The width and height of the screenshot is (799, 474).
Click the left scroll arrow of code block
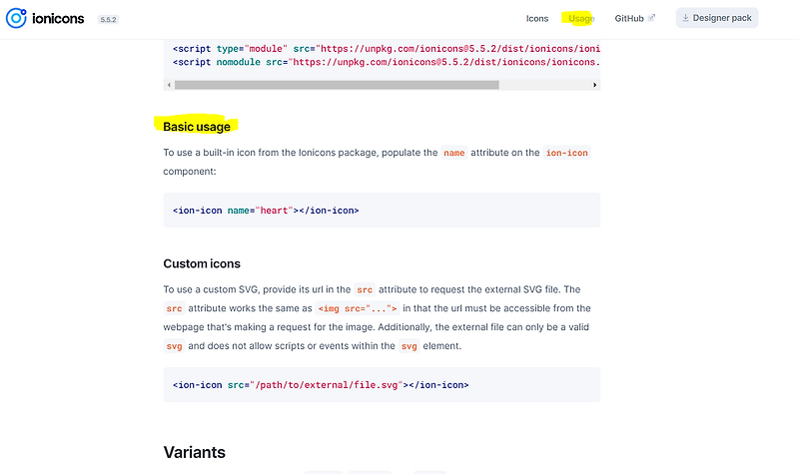click(x=169, y=85)
